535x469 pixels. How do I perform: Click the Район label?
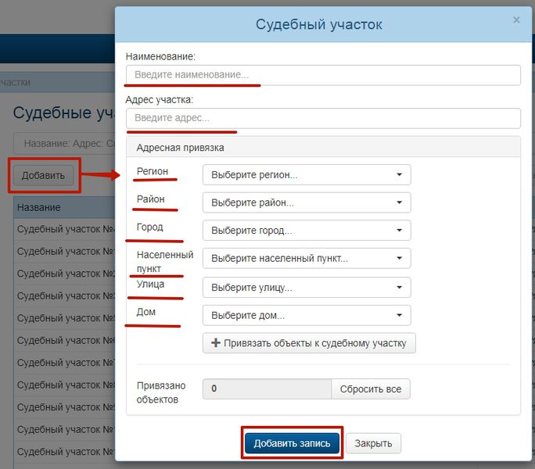pyautogui.click(x=150, y=199)
